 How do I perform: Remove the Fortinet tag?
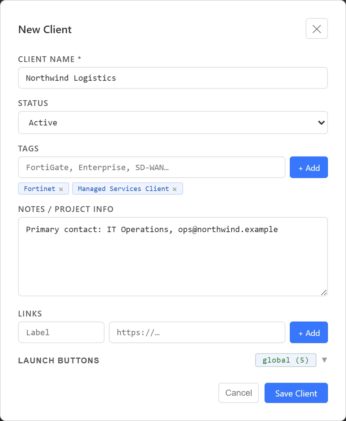61,189
